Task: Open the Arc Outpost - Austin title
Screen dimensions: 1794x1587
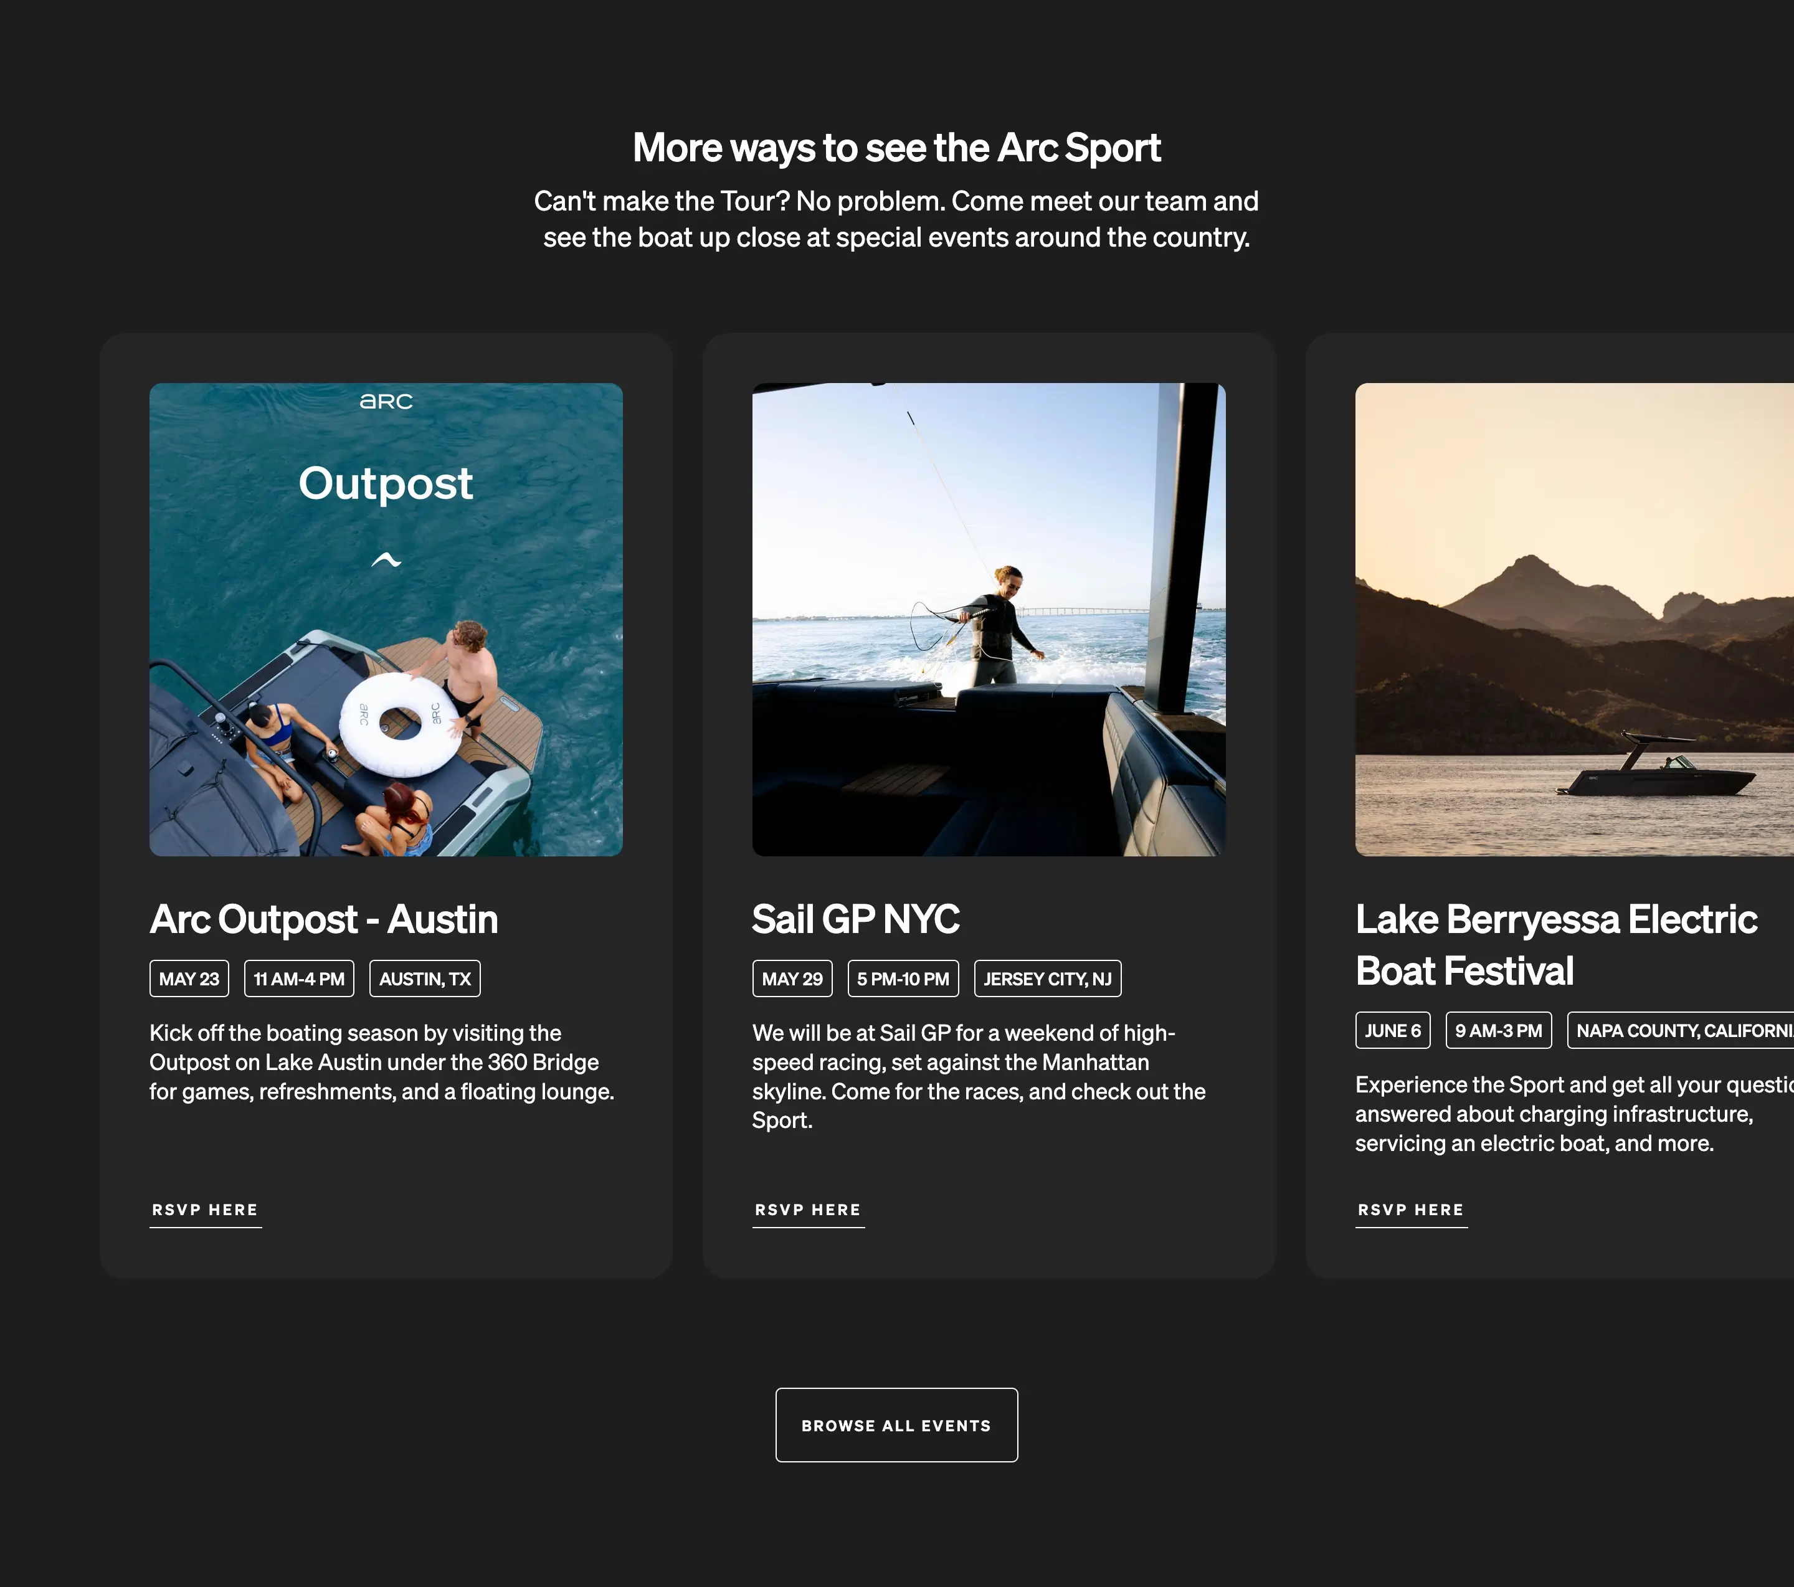Action: [324, 919]
